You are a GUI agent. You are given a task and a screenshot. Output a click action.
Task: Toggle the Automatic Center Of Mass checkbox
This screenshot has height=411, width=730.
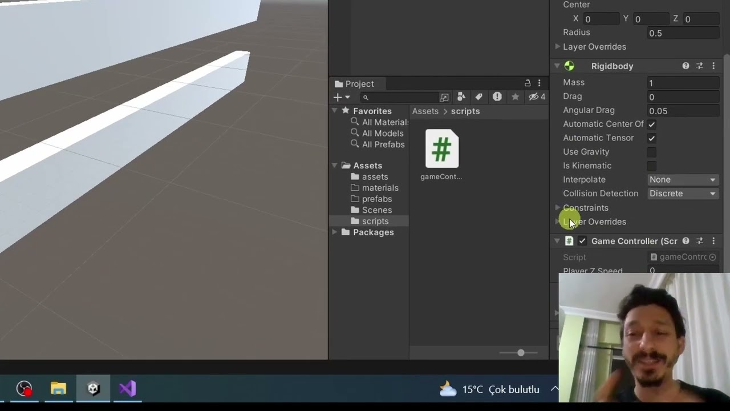point(651,124)
